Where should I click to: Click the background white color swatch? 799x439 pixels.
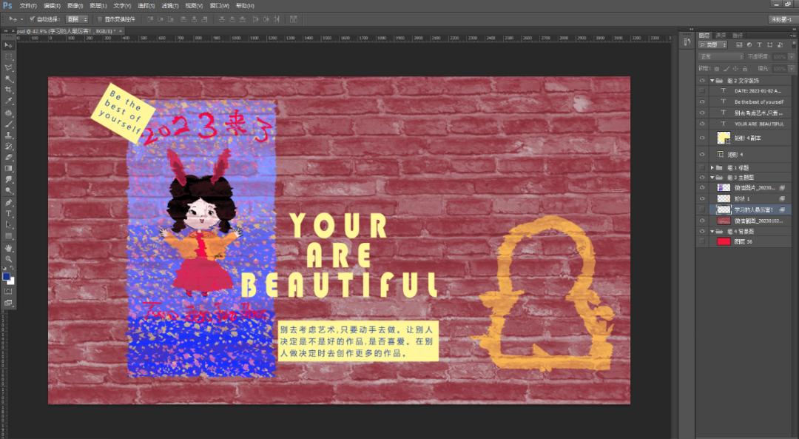11,281
